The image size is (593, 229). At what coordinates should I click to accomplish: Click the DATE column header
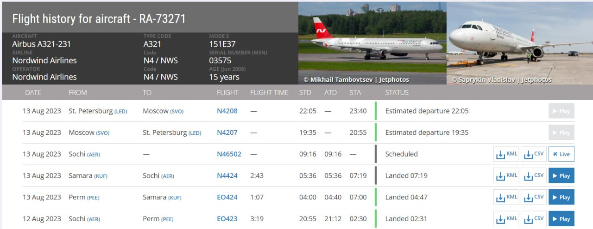coord(33,92)
